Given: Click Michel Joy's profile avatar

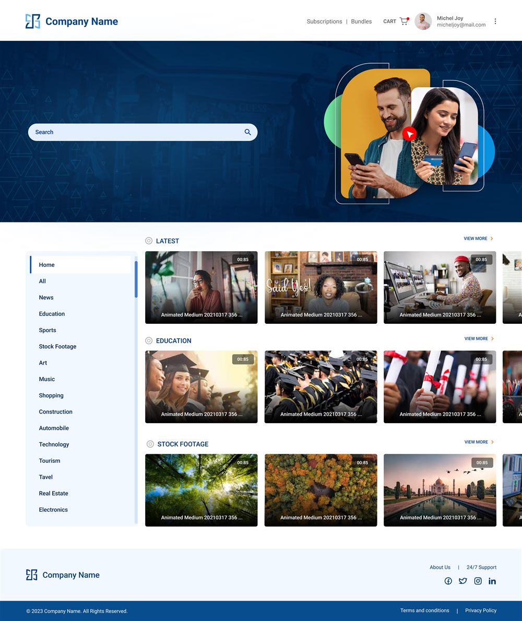Looking at the screenshot, I should 423,21.
